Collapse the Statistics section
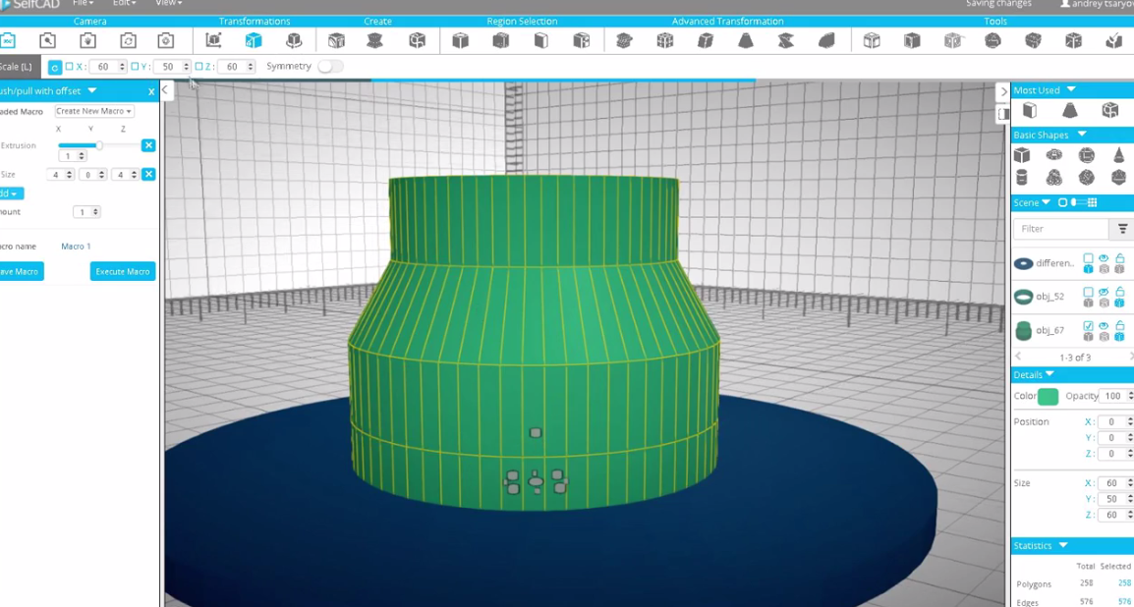Screen dimensions: 1134x607 pos(1063,545)
